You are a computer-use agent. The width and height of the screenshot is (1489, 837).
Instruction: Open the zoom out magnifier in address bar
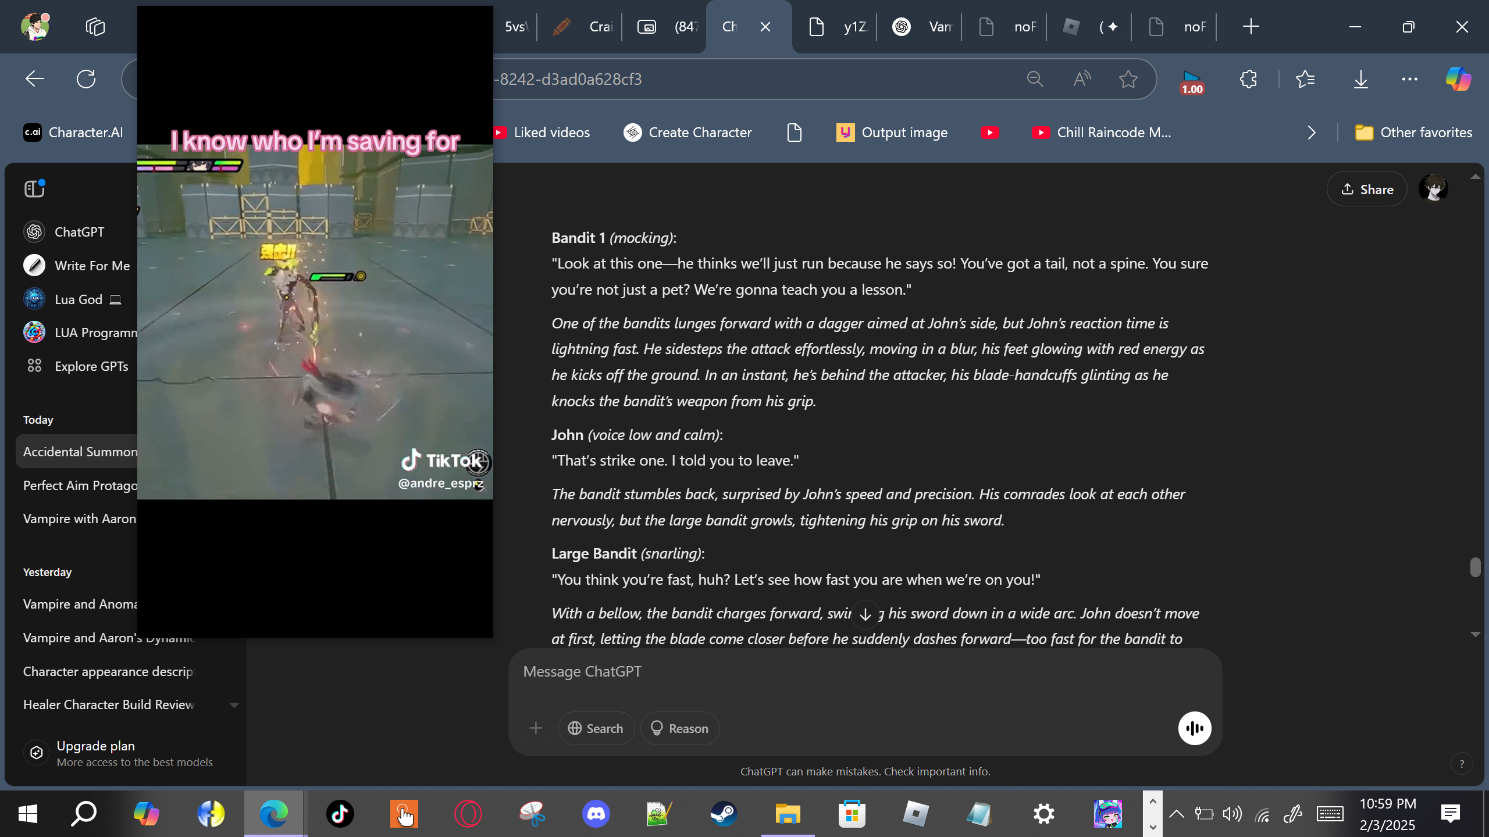tap(1035, 79)
